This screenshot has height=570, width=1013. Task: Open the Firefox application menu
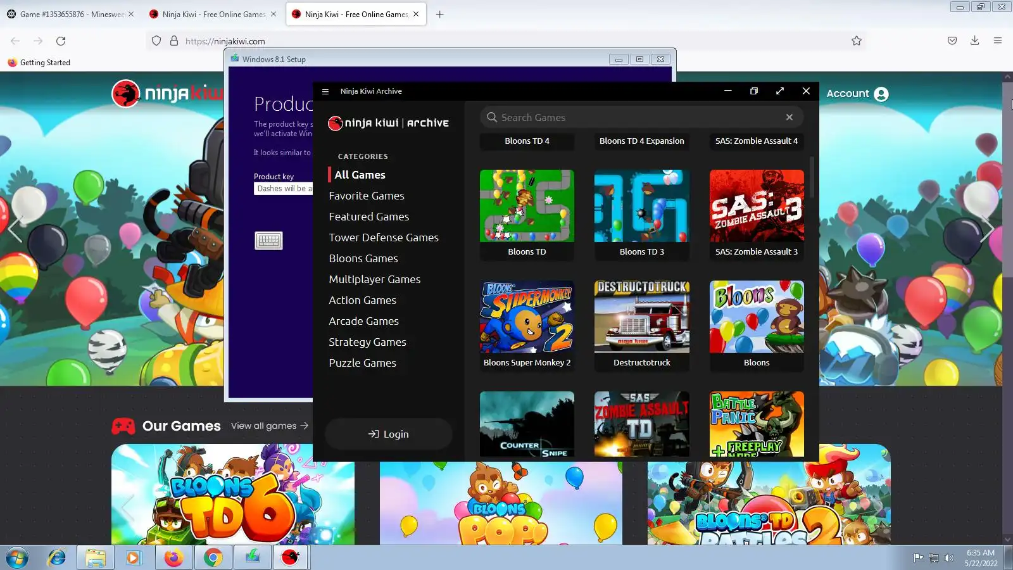tap(998, 41)
